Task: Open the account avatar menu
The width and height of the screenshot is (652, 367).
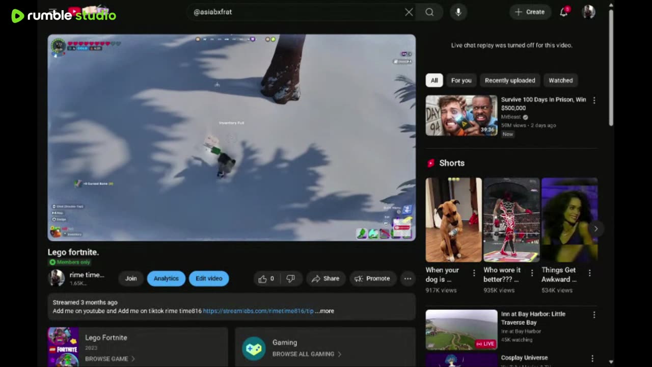Action: point(589,12)
